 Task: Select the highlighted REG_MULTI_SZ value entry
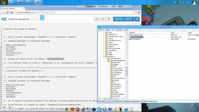[137, 37]
